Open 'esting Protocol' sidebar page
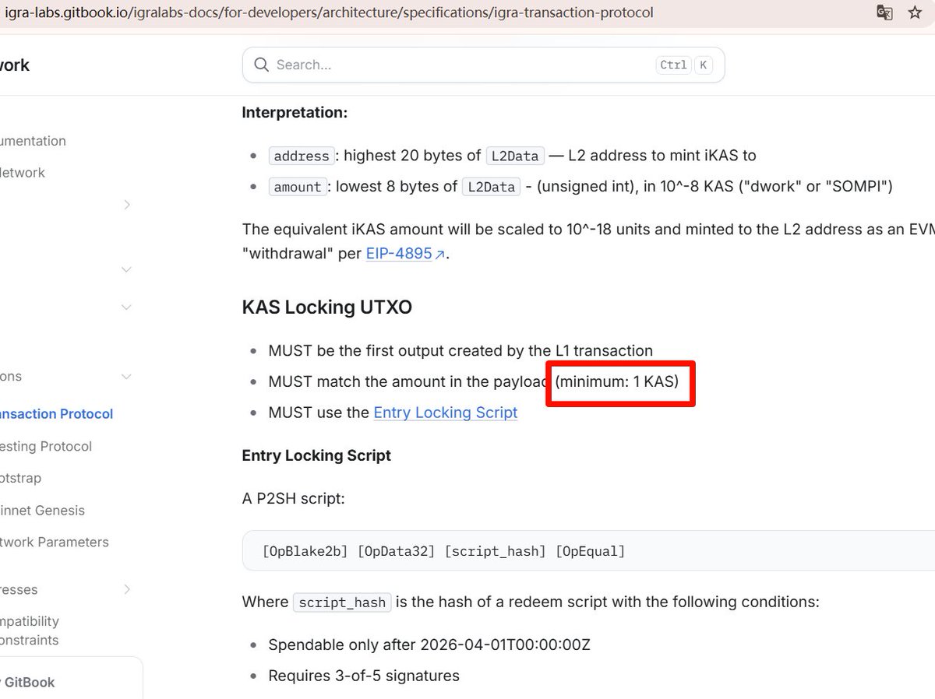 click(x=46, y=446)
